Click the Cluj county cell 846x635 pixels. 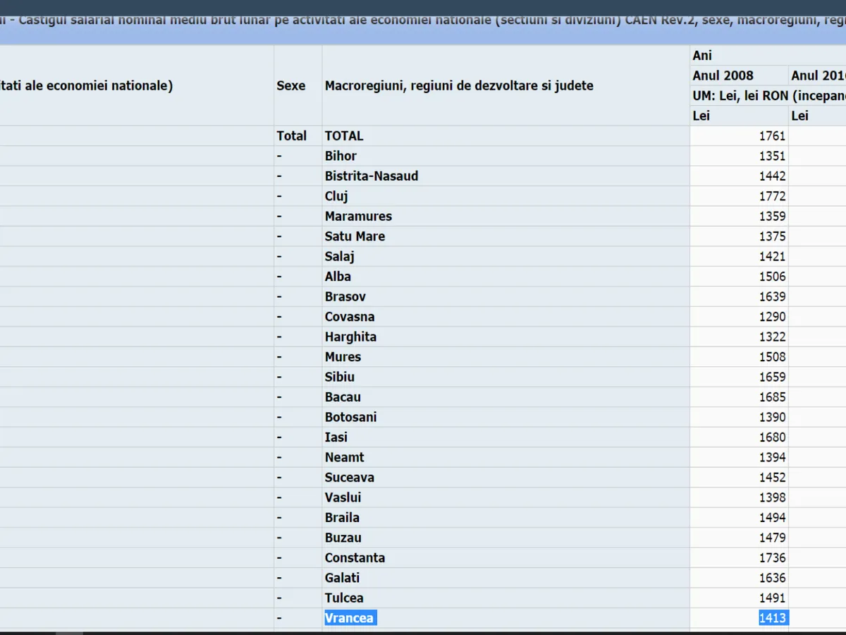coord(336,196)
